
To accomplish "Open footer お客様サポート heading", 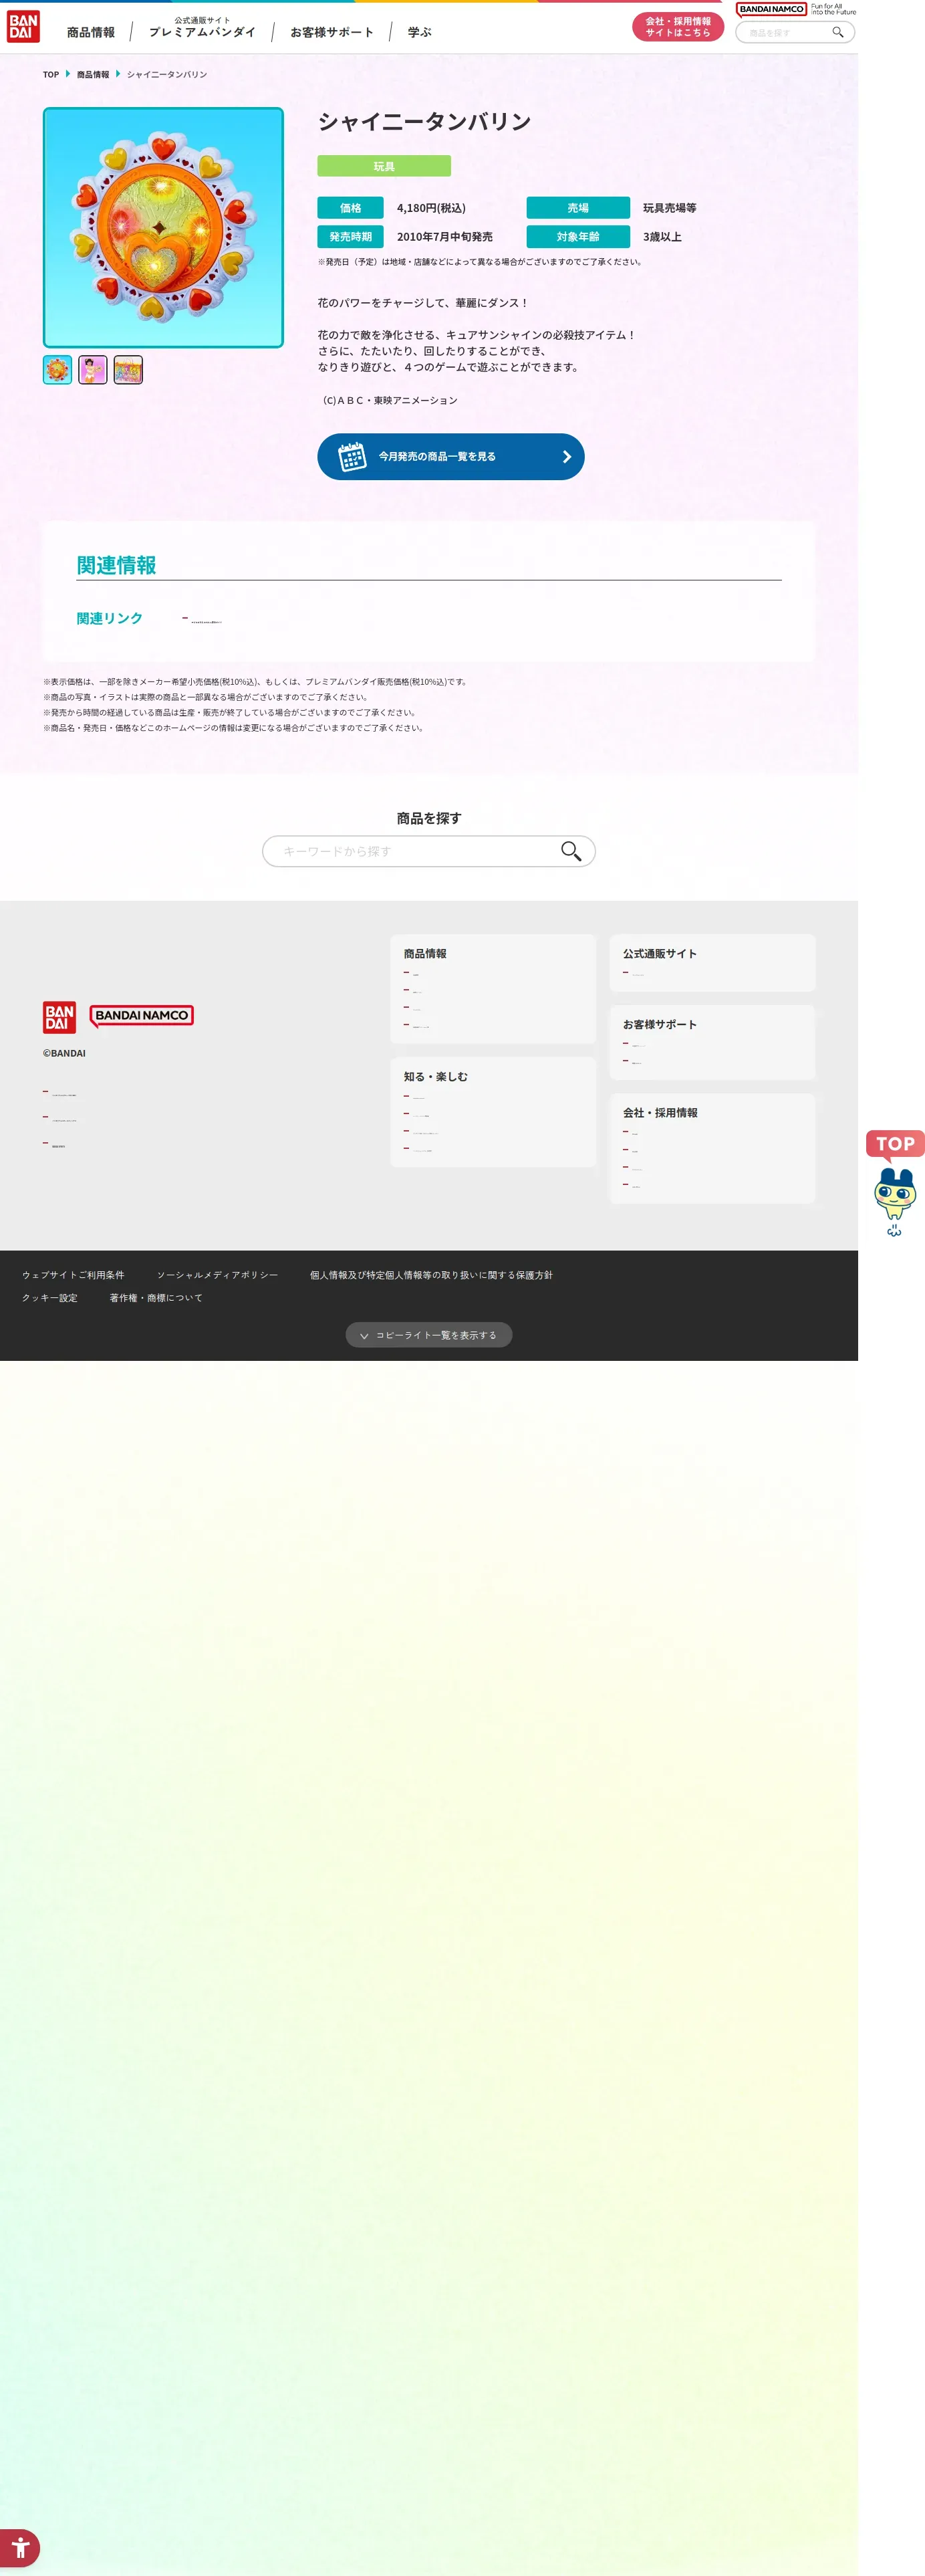I will 660,1025.
